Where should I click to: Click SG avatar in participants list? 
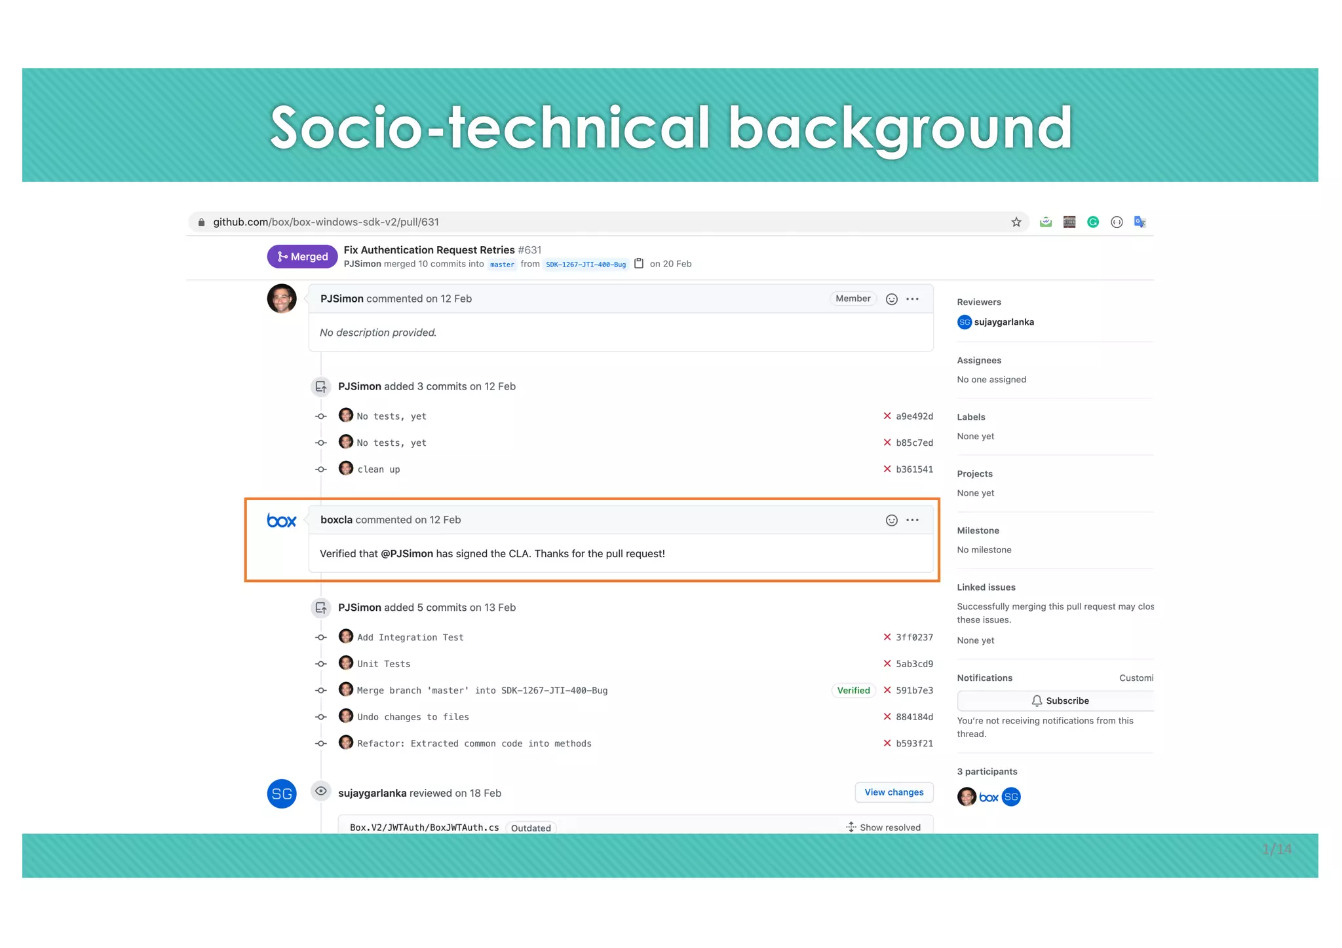click(x=1011, y=797)
